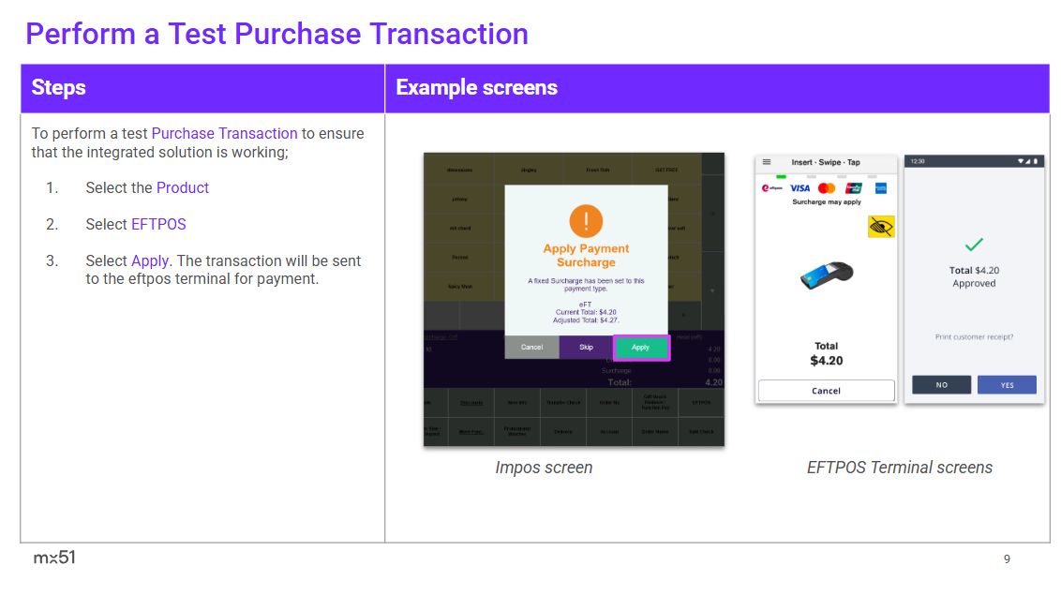
Task: Click the Up button on Impos screen
Action: pos(712,214)
